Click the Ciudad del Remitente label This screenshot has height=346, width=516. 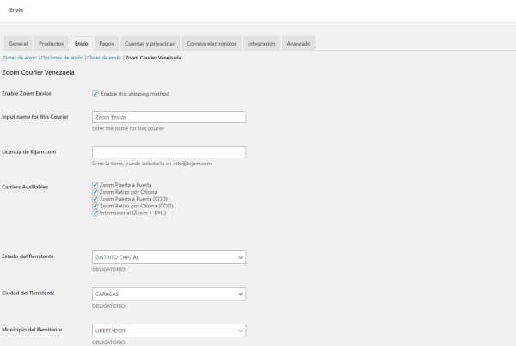pos(28,293)
